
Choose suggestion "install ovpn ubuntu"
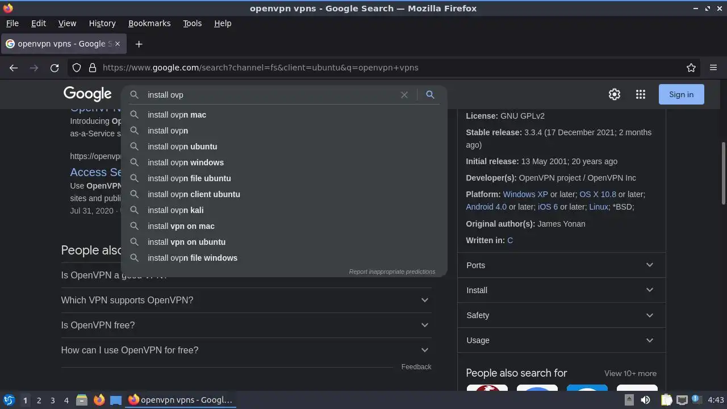(284, 147)
